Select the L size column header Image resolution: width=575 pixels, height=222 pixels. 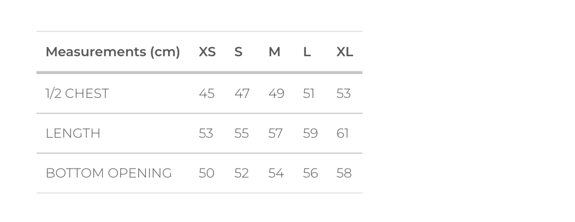click(x=307, y=52)
